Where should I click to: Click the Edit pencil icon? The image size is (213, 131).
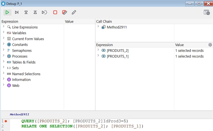coord(74,12)
